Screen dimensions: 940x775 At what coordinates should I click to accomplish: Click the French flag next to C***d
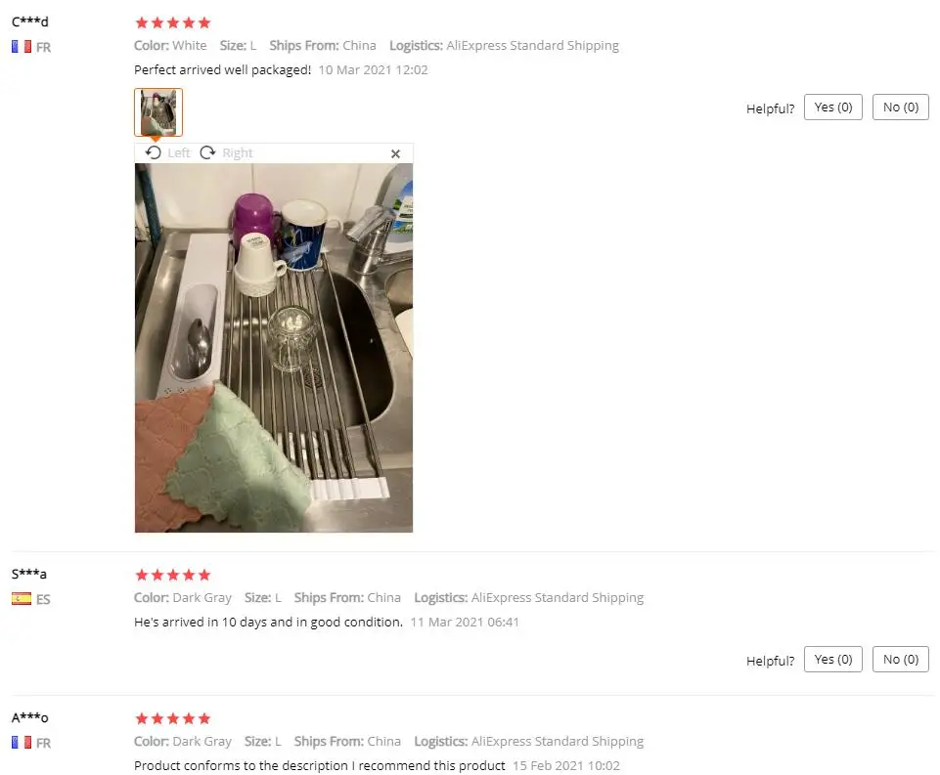[22, 47]
